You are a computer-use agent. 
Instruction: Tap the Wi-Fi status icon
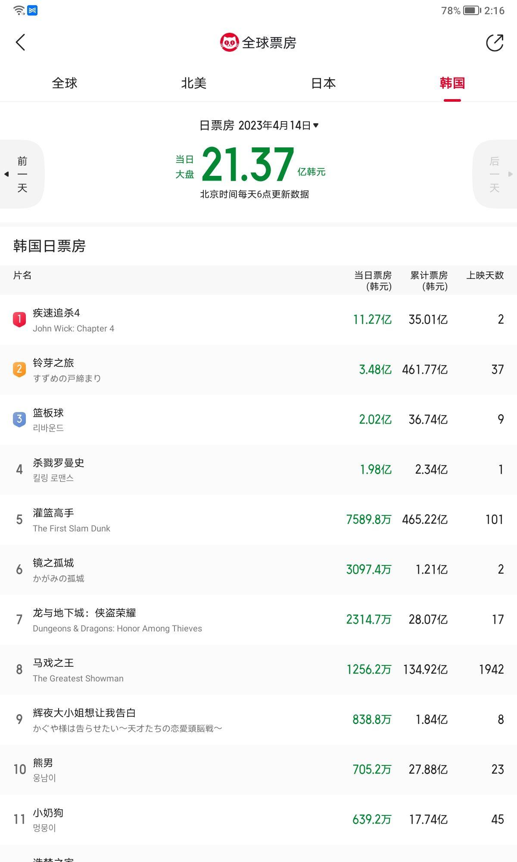(19, 10)
